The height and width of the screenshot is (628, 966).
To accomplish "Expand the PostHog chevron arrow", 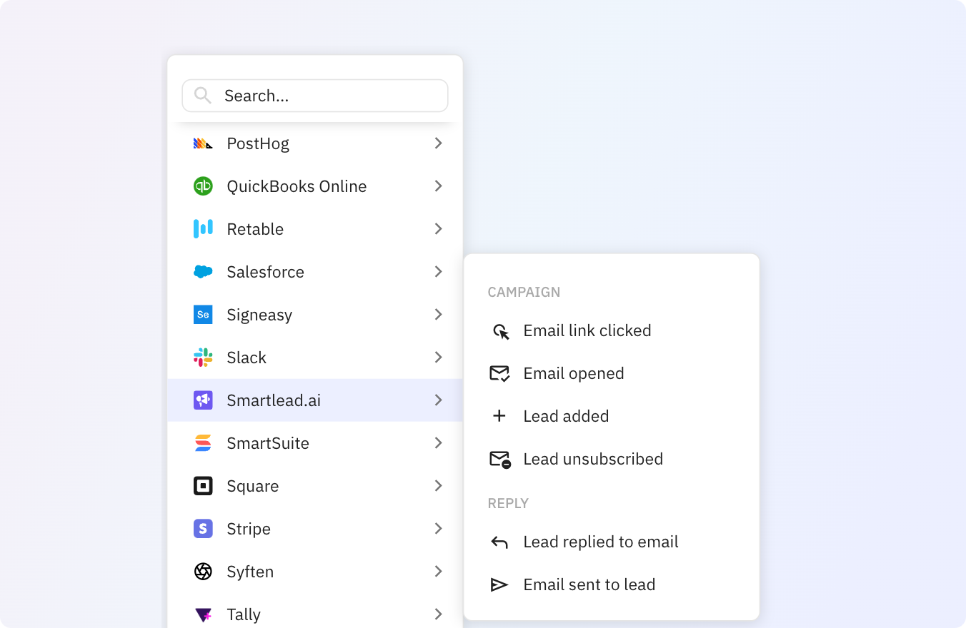I will coord(438,143).
